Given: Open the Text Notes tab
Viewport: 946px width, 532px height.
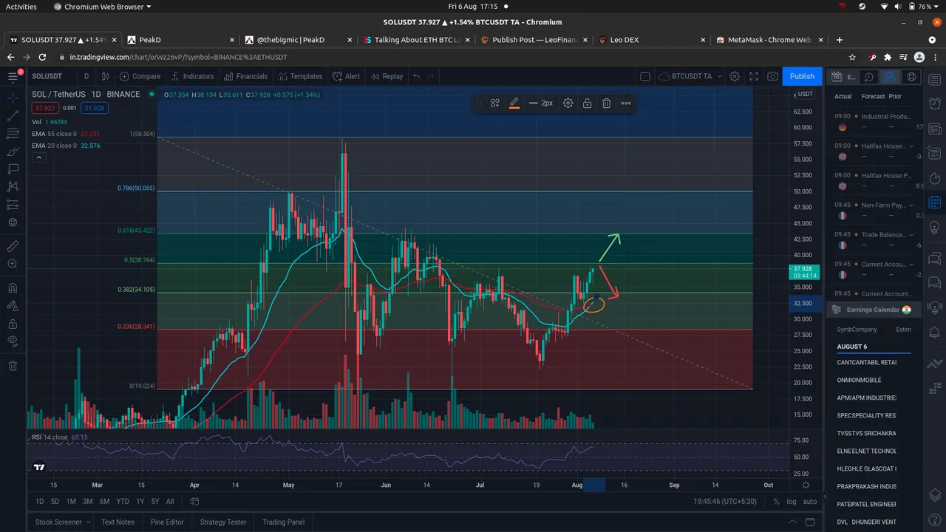Looking at the screenshot, I should pos(118,522).
